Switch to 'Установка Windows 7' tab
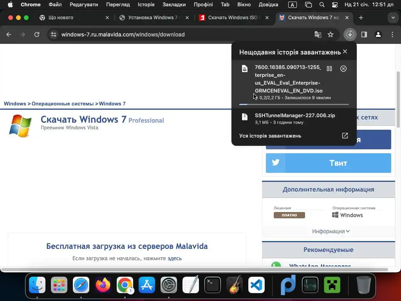 [x=155, y=18]
